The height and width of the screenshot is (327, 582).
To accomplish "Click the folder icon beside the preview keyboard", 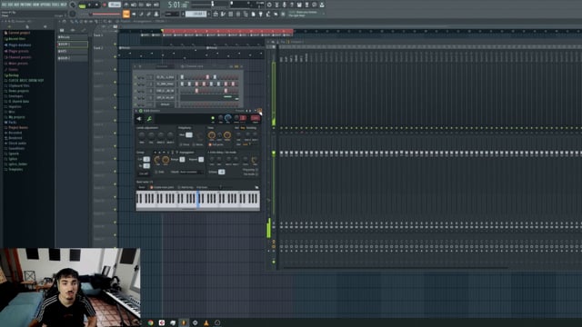I will pos(256,188).
